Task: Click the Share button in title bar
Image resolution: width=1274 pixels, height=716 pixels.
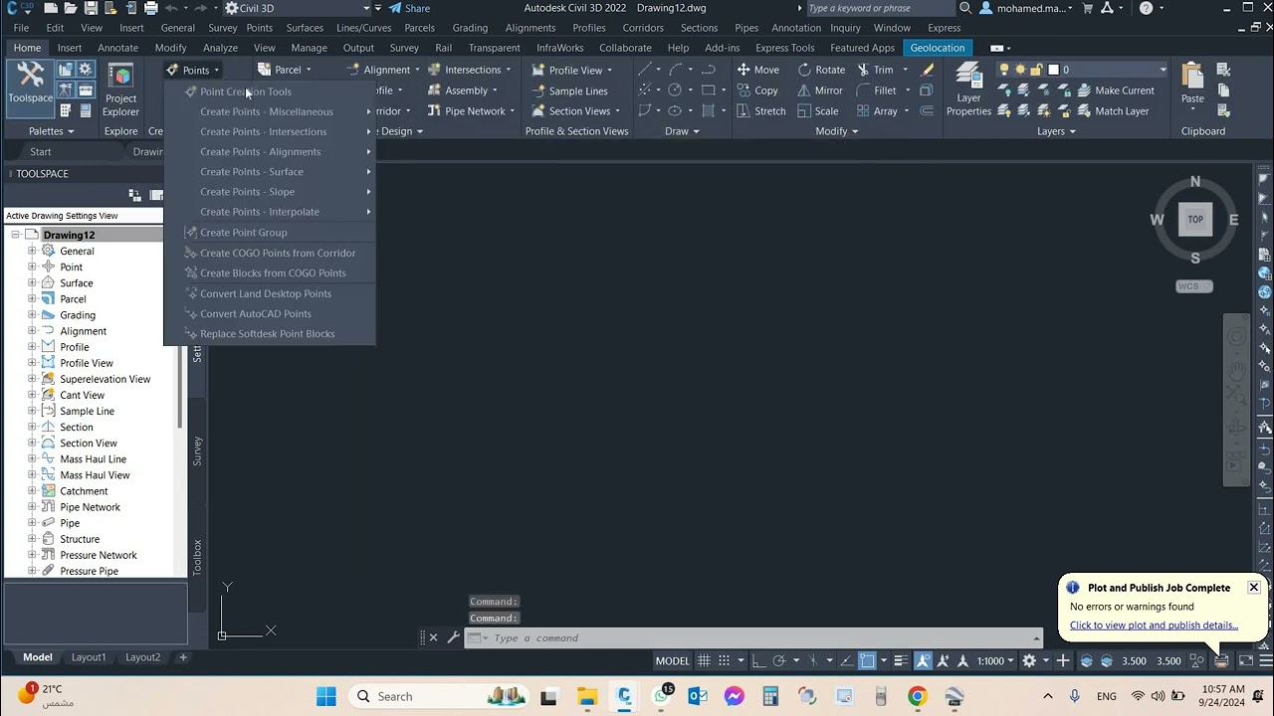Action: [409, 8]
